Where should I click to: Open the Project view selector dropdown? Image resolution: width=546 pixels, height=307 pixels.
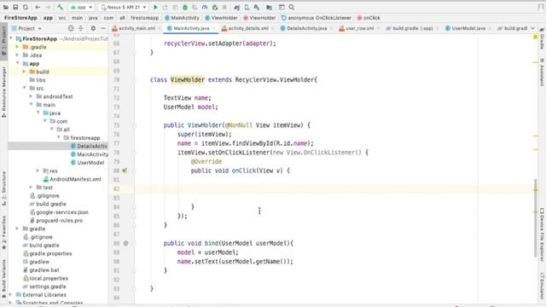coord(26,28)
